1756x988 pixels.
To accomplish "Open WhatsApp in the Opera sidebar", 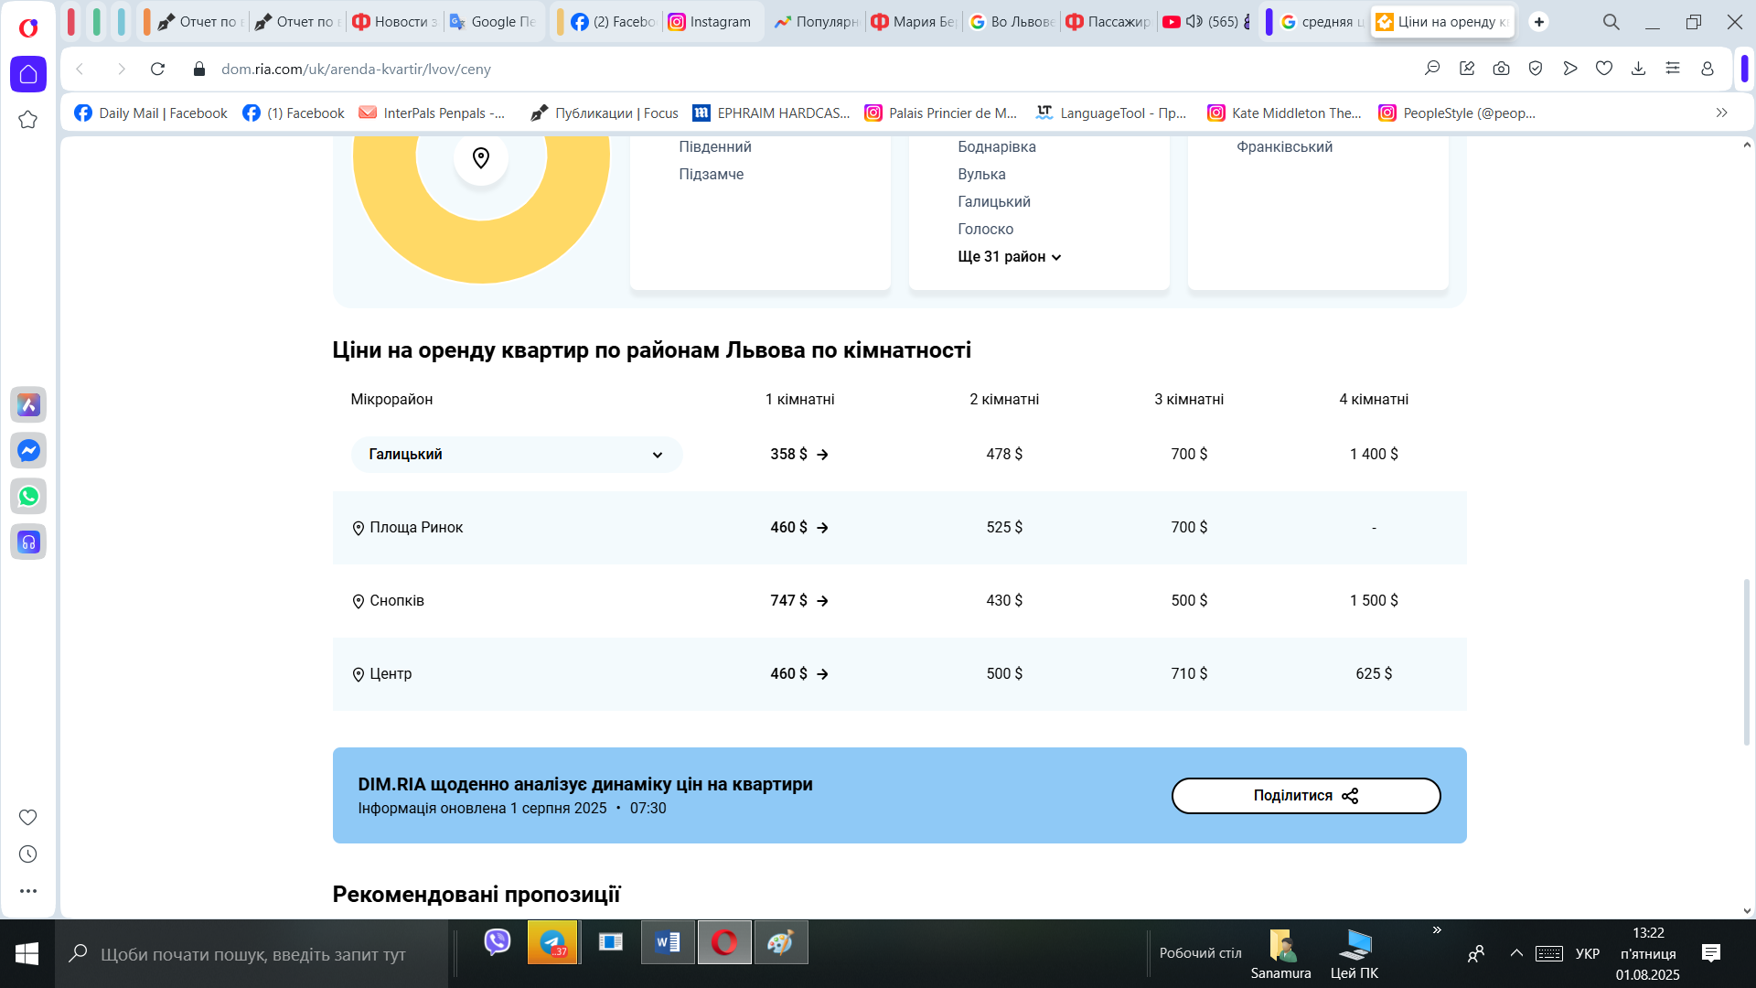I will coord(28,496).
